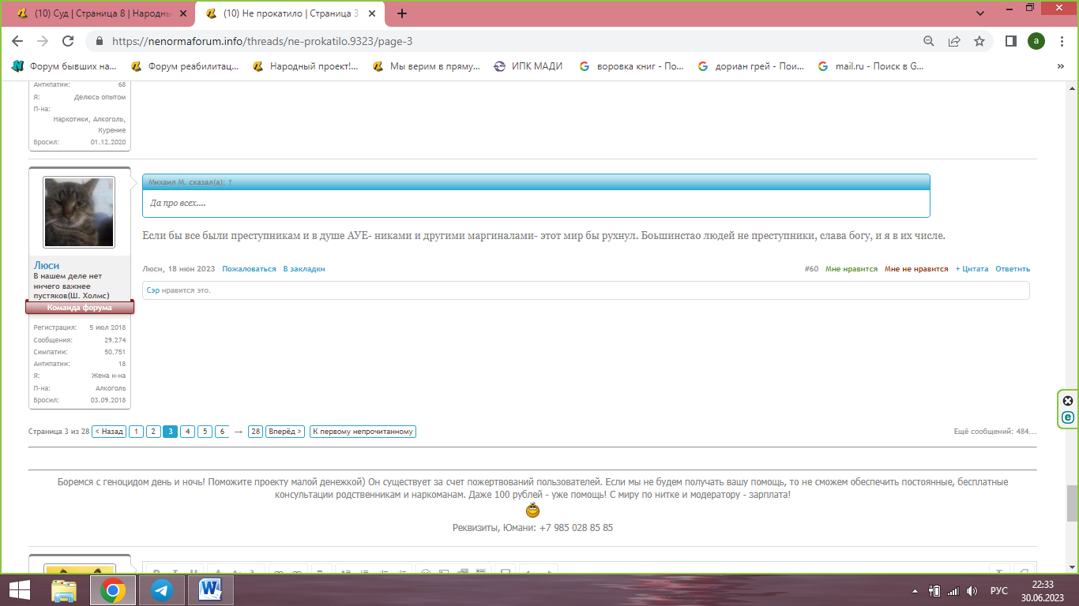Image resolution: width=1079 pixels, height=606 pixels.
Task: Click "Вперёд >" to go to next page
Action: [285, 432]
